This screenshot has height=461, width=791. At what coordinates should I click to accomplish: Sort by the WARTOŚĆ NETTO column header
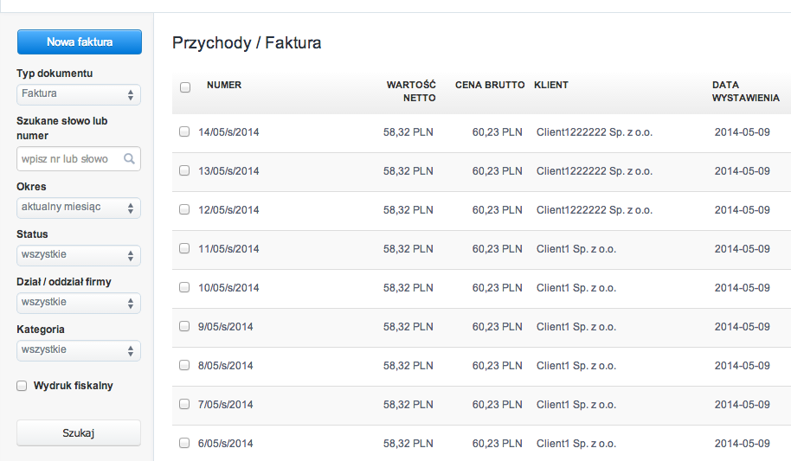pyautogui.click(x=411, y=92)
